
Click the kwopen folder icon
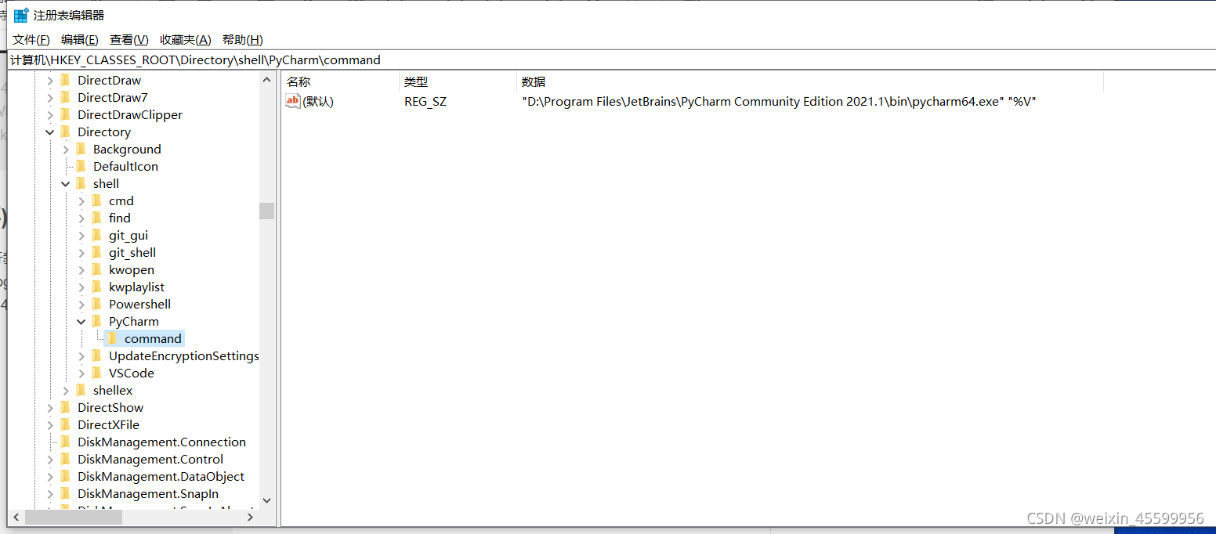click(97, 269)
